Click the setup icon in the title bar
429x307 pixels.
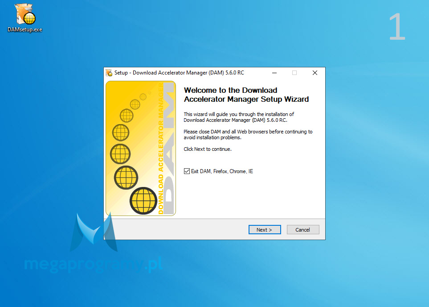coord(109,73)
